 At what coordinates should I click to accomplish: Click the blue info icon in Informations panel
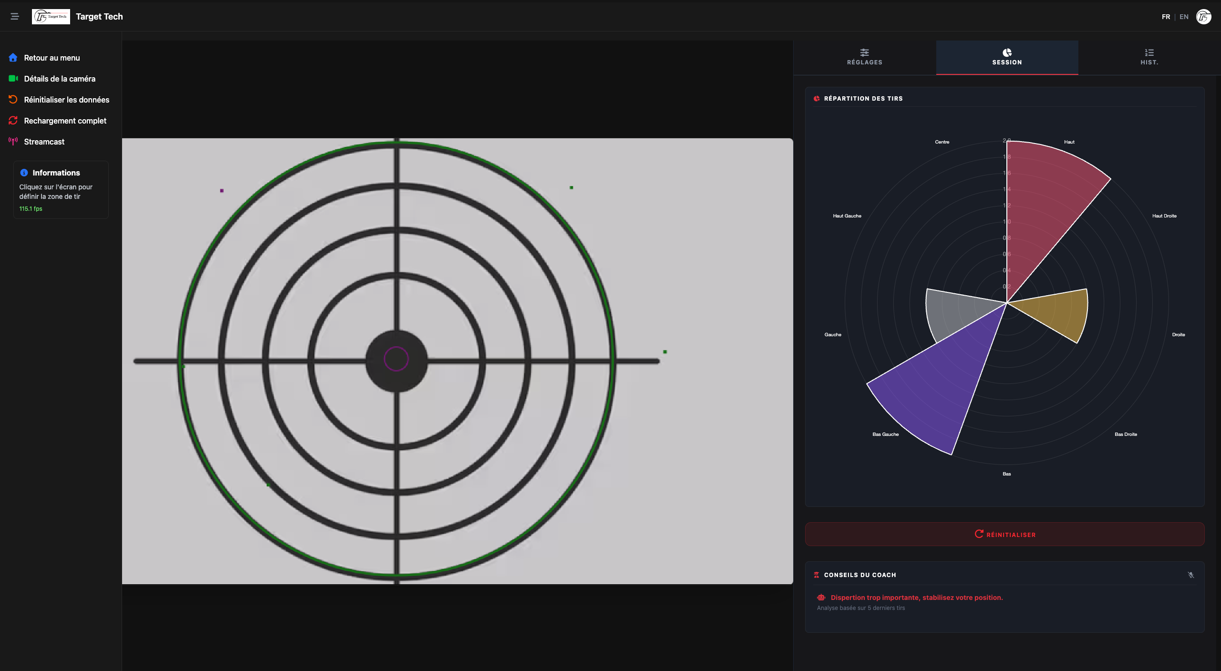click(24, 172)
